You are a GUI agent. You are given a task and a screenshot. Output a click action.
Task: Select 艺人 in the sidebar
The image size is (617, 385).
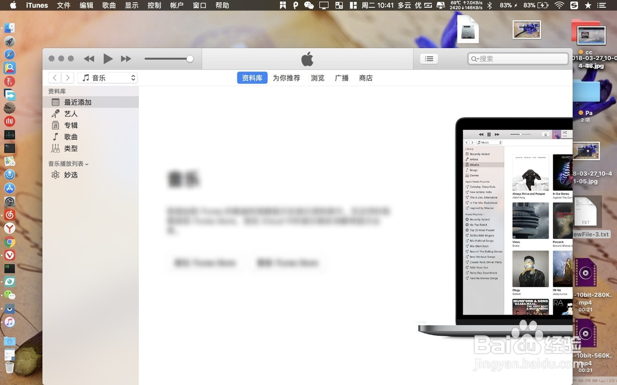91,113
